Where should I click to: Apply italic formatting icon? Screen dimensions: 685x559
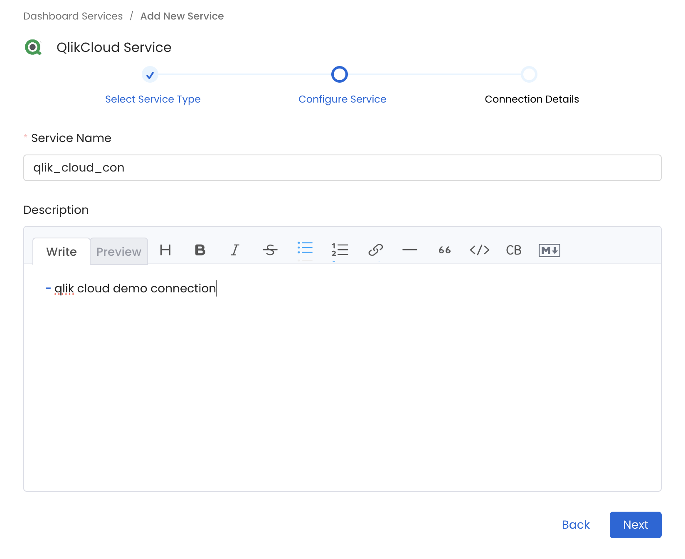point(235,250)
